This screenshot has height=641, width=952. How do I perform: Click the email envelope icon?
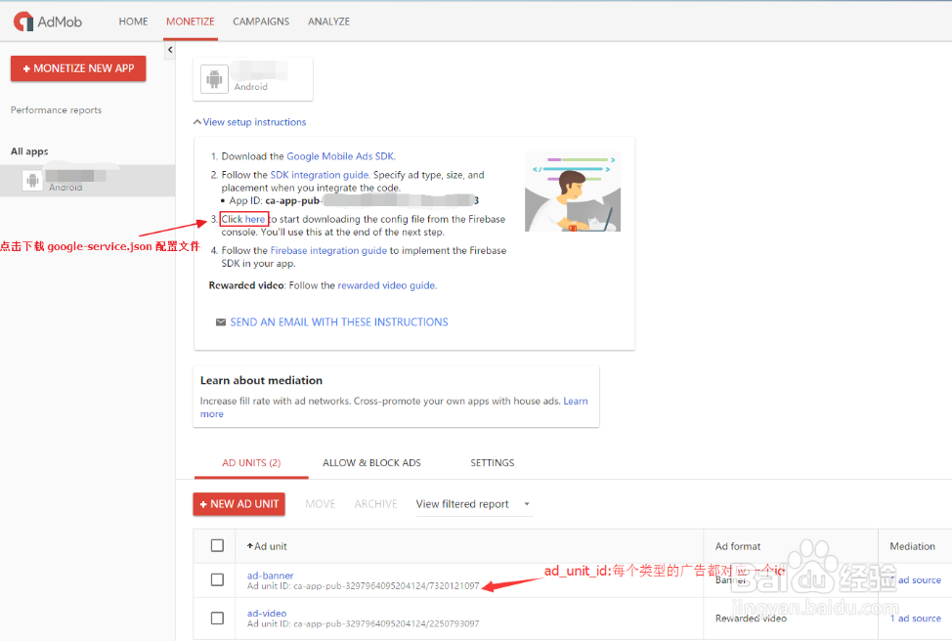pos(221,321)
